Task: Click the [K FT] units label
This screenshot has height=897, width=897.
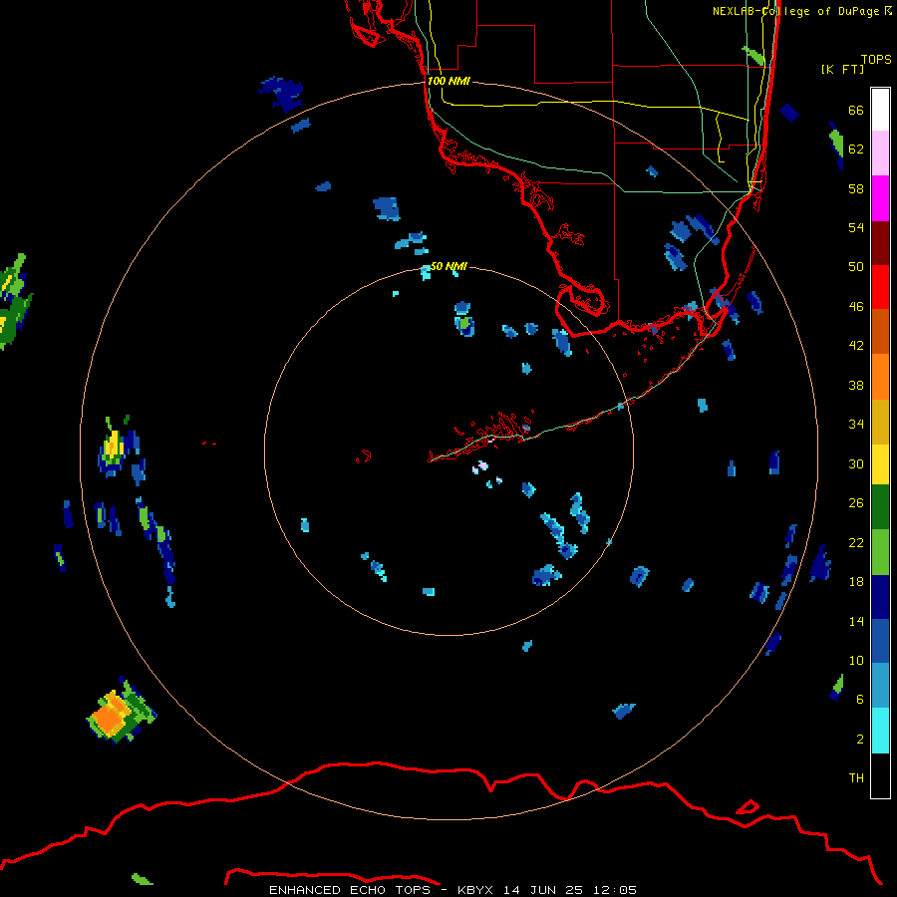Action: tap(842, 70)
